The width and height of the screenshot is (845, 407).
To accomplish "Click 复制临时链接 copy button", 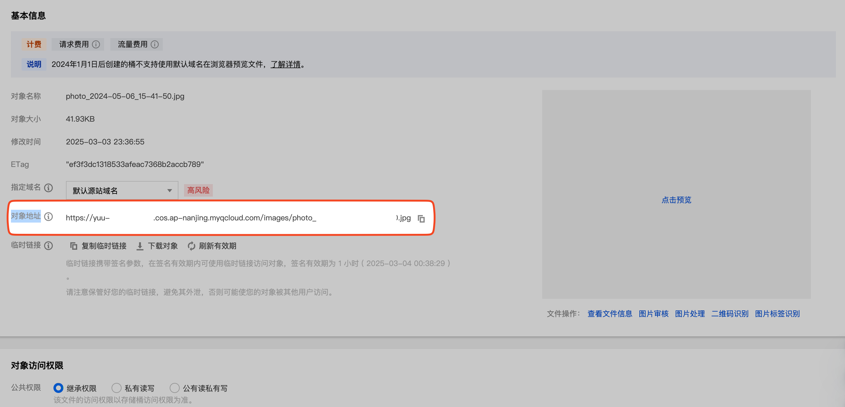I will click(x=98, y=246).
